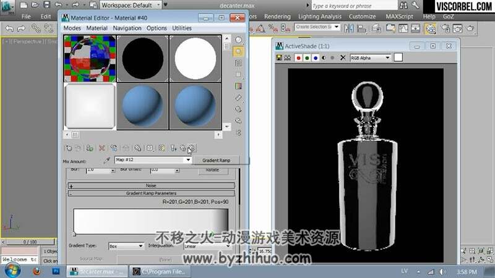The height and width of the screenshot is (278, 495).
Task: Click Go Forward to Sibling icon
Action: 192,148
